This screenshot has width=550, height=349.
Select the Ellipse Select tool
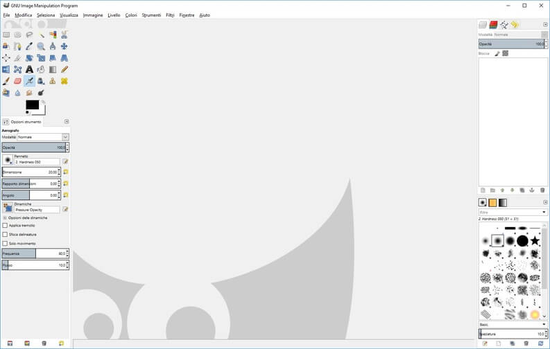(17, 35)
